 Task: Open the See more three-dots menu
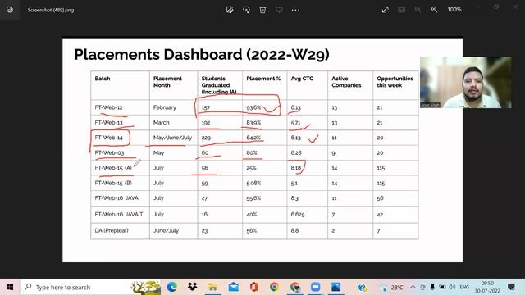coord(295,10)
